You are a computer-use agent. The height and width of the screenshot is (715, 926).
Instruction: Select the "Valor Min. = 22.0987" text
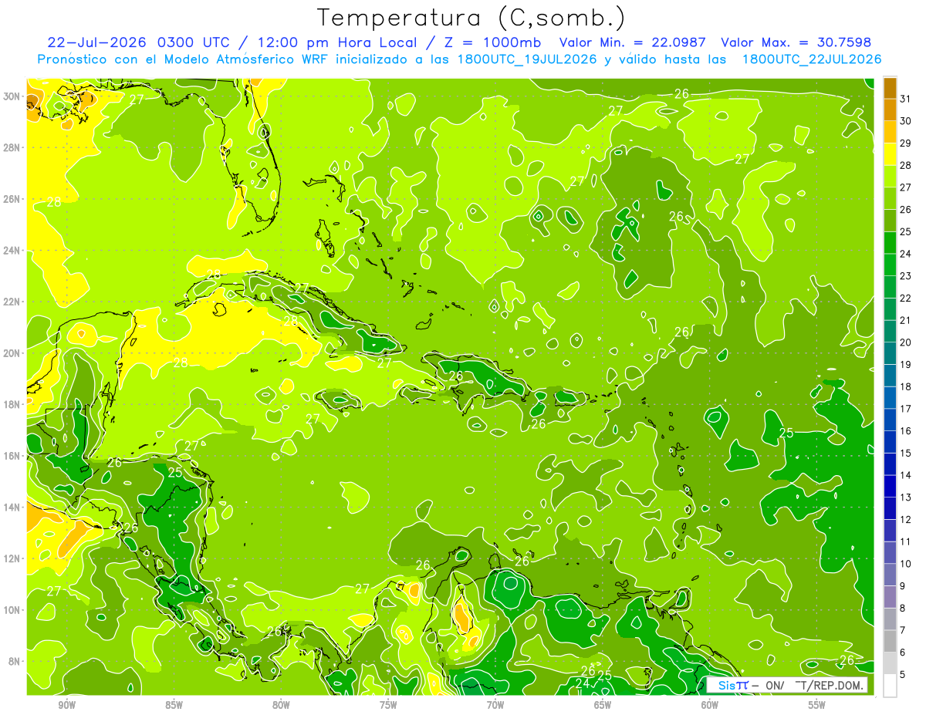click(x=633, y=42)
